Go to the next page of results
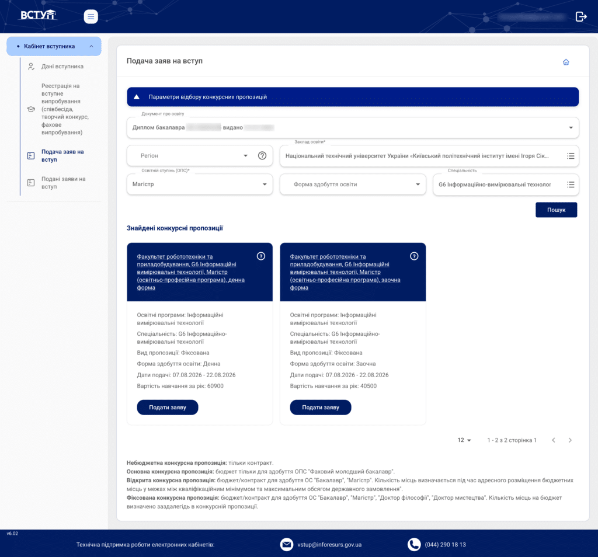This screenshot has height=557, width=598. point(570,440)
